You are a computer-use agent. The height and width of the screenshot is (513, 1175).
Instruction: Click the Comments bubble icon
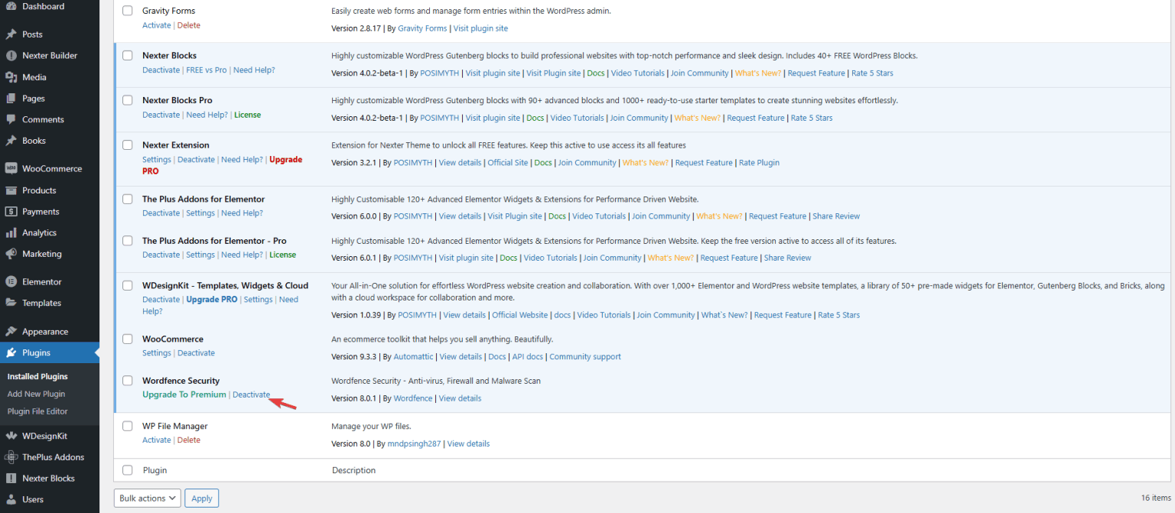pos(11,120)
